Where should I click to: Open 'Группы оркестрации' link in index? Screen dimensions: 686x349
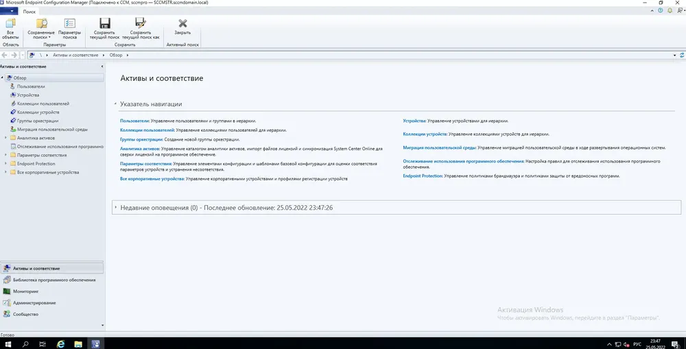click(142, 139)
